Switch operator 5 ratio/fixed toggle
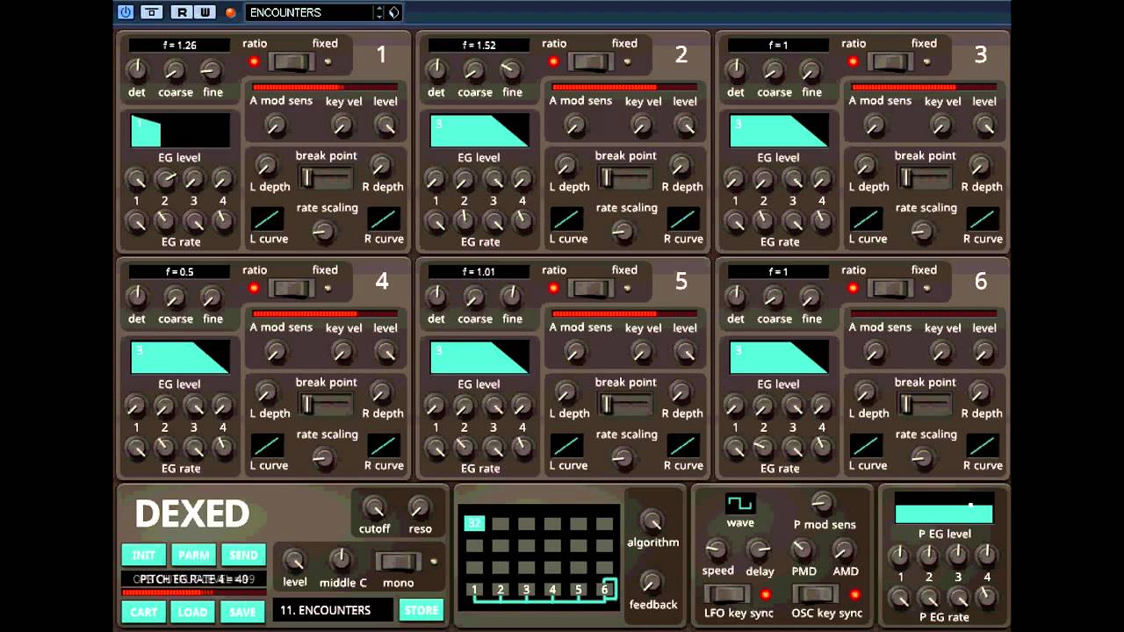Image resolution: width=1124 pixels, height=632 pixels. (590, 288)
